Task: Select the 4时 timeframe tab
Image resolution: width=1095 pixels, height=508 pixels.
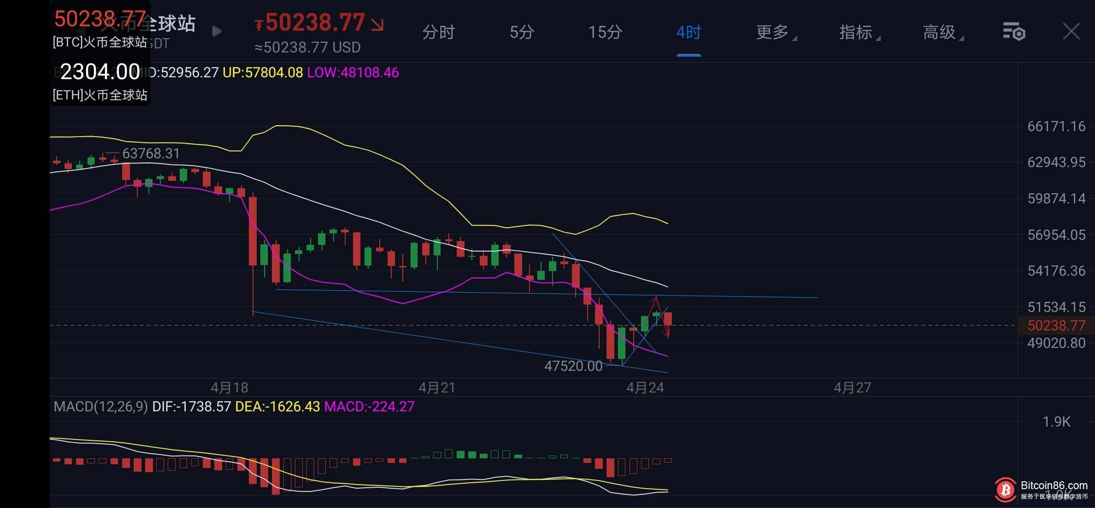Action: point(689,32)
